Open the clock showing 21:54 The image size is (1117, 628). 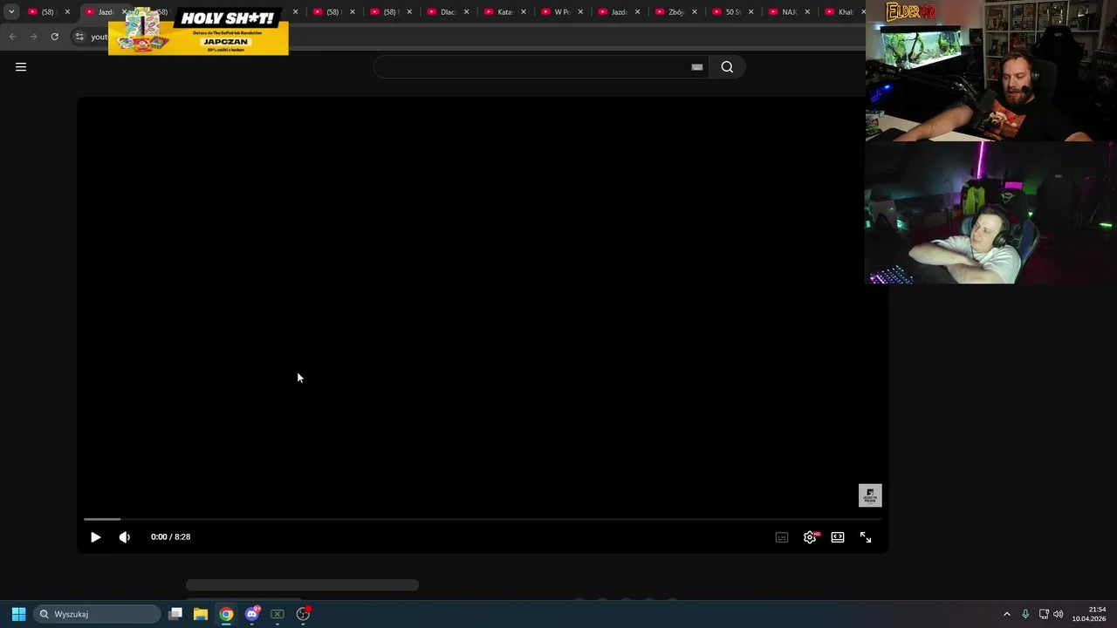pyautogui.click(x=1089, y=614)
